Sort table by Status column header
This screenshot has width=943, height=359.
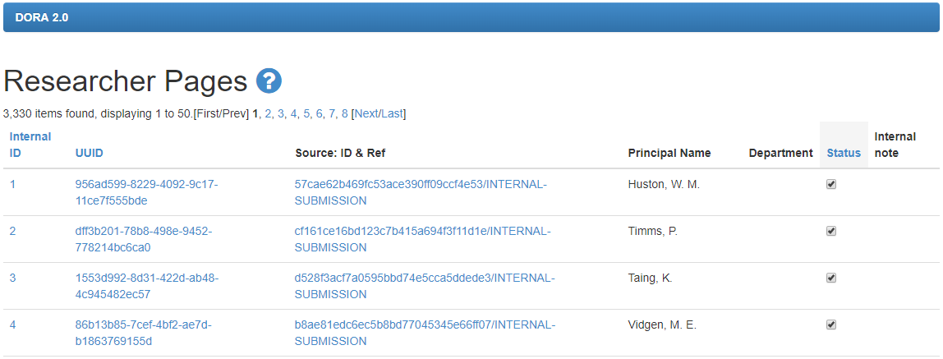click(844, 154)
